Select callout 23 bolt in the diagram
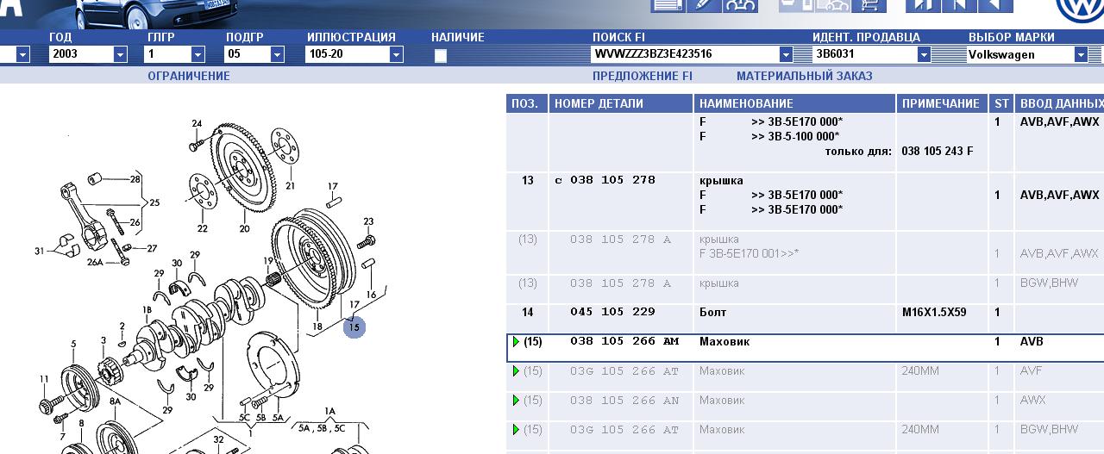 [x=368, y=221]
